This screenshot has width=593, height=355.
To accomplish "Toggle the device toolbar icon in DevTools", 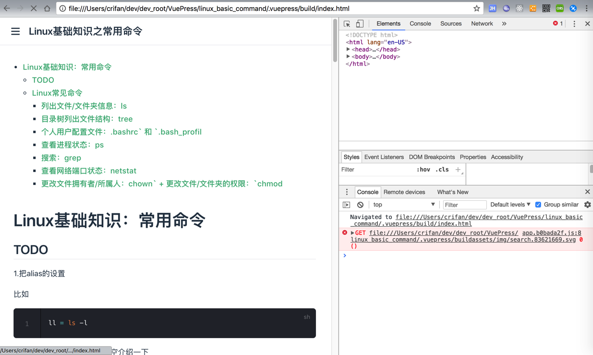I will (x=360, y=24).
